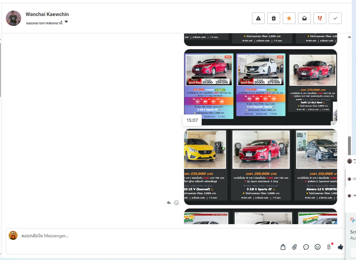Click the assign conversation Thai label
Image resolution: width=356 pixels, height=260 pixels.
(x=44, y=23)
